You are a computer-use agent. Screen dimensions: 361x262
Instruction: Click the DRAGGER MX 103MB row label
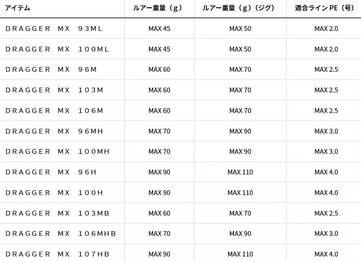tap(57, 213)
